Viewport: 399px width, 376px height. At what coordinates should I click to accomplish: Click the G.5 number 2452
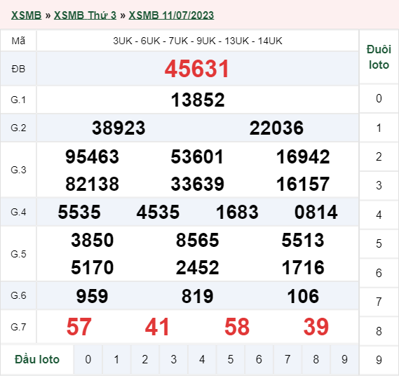[198, 267]
